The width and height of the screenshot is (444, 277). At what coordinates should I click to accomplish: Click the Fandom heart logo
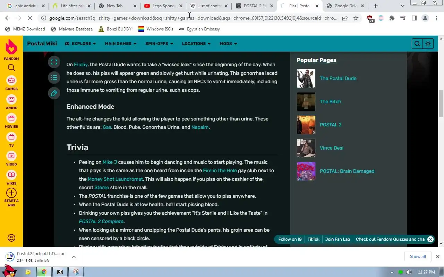click(x=11, y=47)
